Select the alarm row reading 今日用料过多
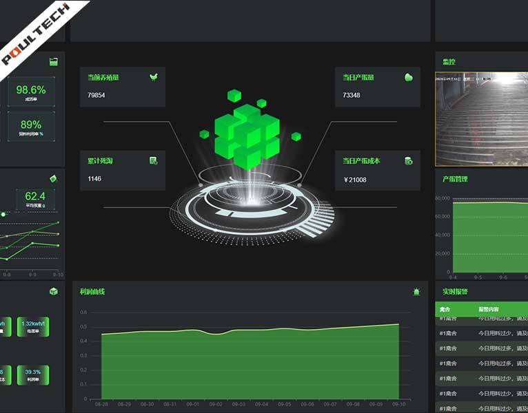The image size is (528, 413). (482, 348)
